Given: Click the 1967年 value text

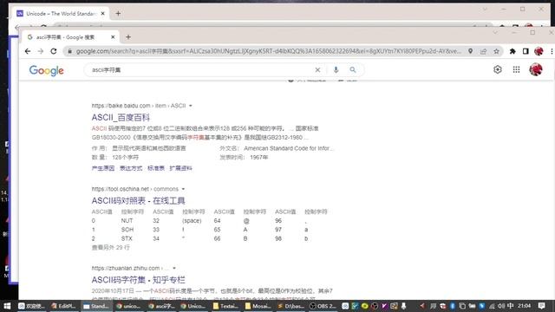Looking at the screenshot, I should (259, 158).
